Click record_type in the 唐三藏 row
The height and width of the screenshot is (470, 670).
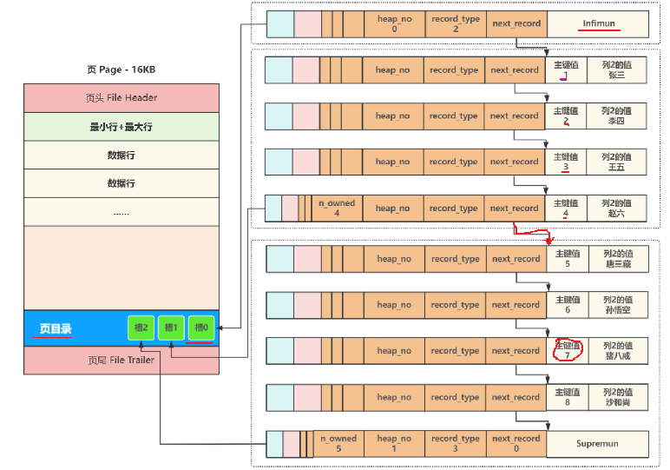(x=456, y=259)
